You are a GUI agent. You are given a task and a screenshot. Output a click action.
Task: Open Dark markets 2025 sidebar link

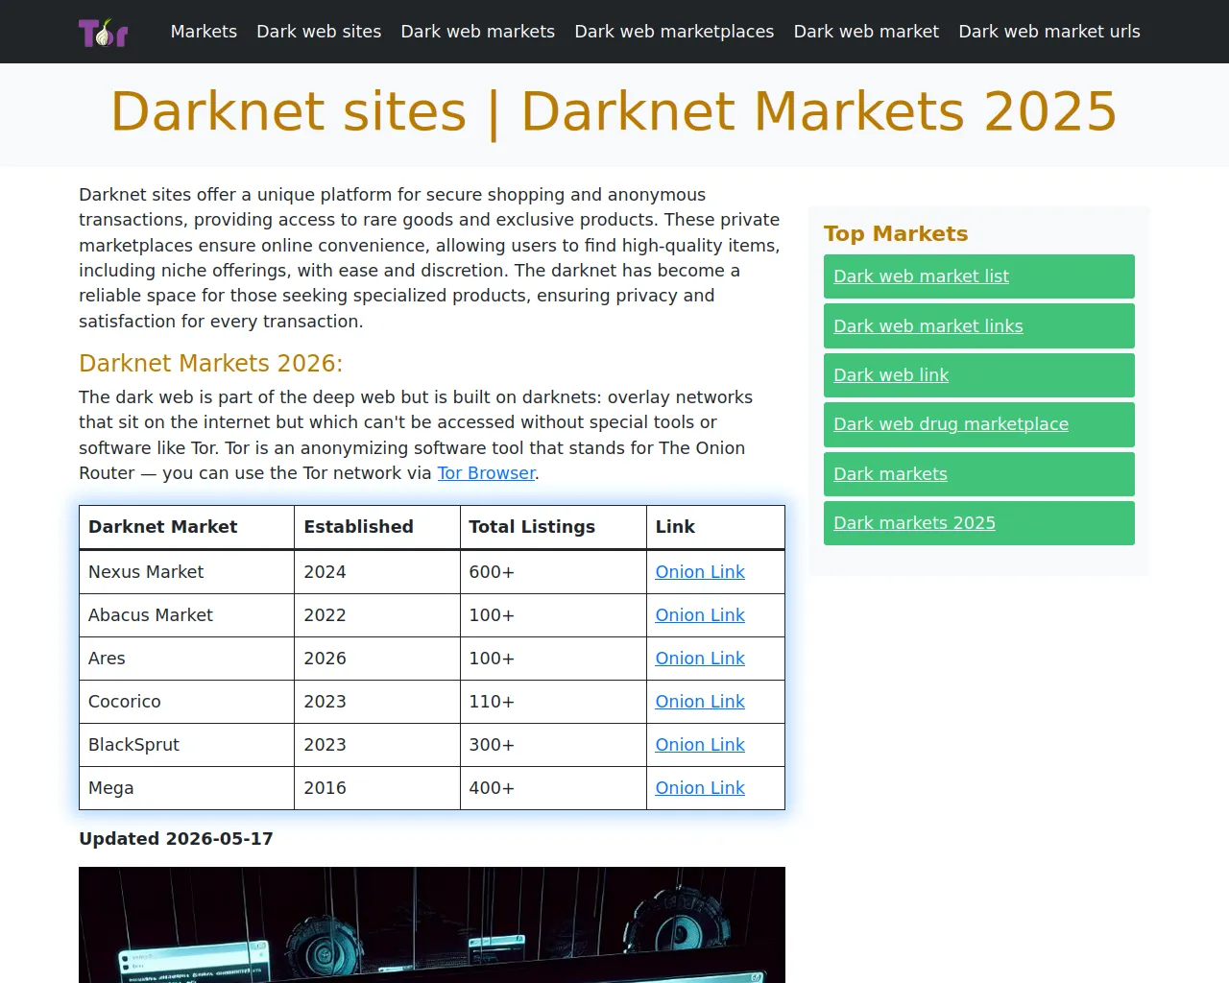coord(979,523)
